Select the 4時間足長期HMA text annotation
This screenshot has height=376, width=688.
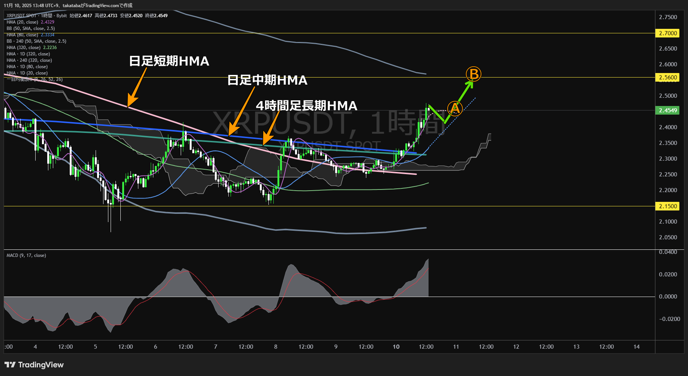pyautogui.click(x=307, y=106)
